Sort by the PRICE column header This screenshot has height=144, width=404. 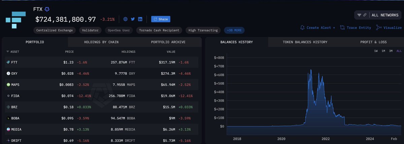pos(69,52)
